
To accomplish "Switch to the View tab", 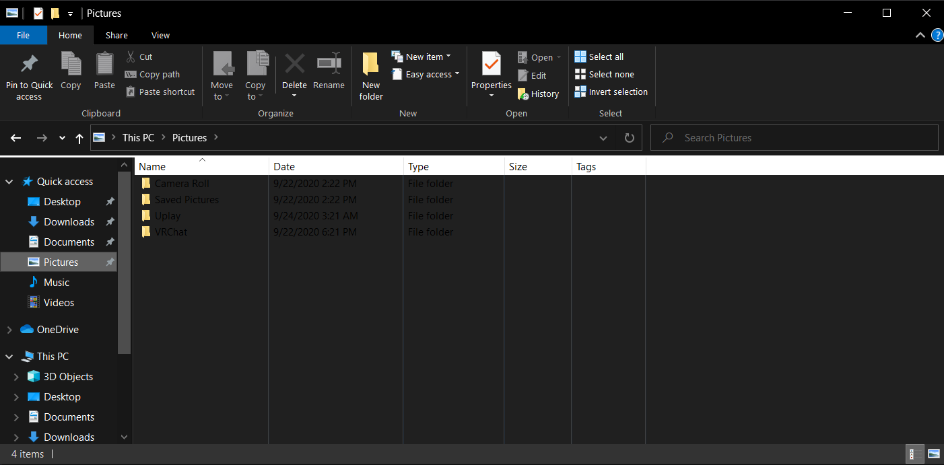I will (x=160, y=36).
